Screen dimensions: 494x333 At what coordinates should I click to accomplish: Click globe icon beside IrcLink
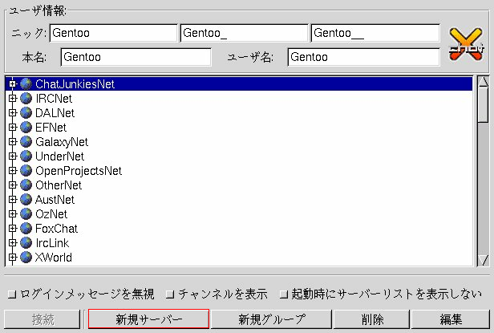click(26, 243)
